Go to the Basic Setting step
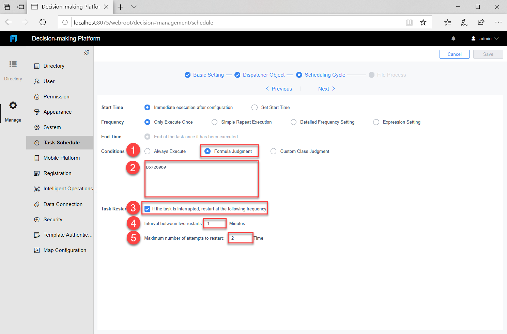The image size is (507, 334). [x=208, y=75]
